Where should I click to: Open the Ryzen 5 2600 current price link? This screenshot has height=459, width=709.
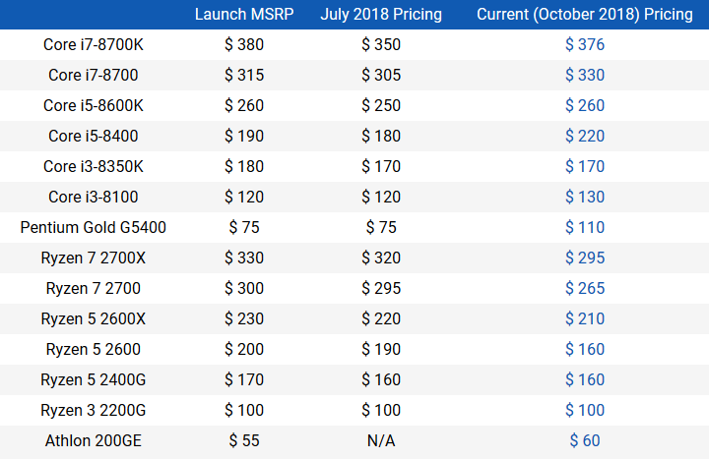[585, 350]
